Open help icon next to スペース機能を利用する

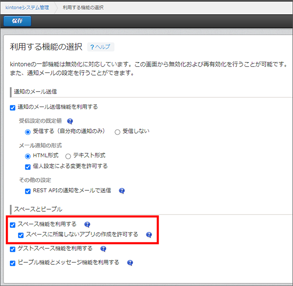tap(87, 224)
